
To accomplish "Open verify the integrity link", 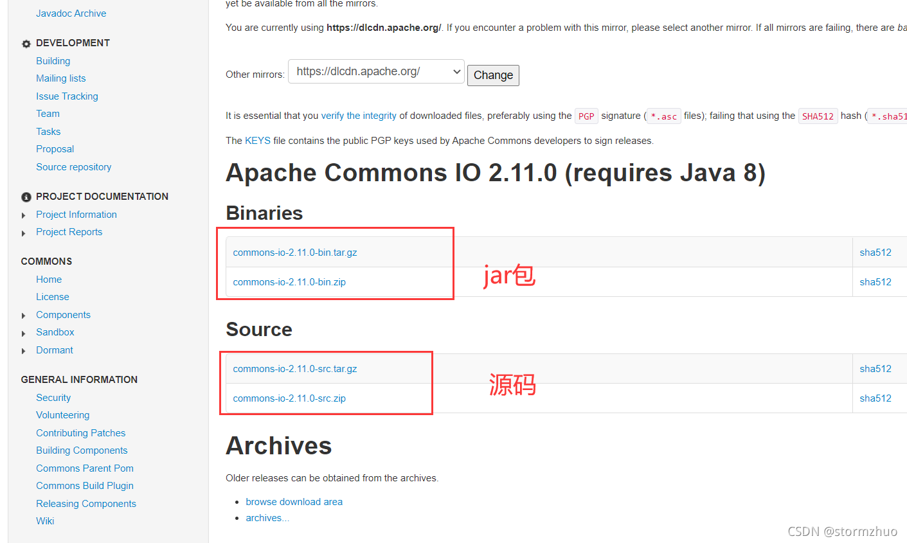I will (359, 116).
